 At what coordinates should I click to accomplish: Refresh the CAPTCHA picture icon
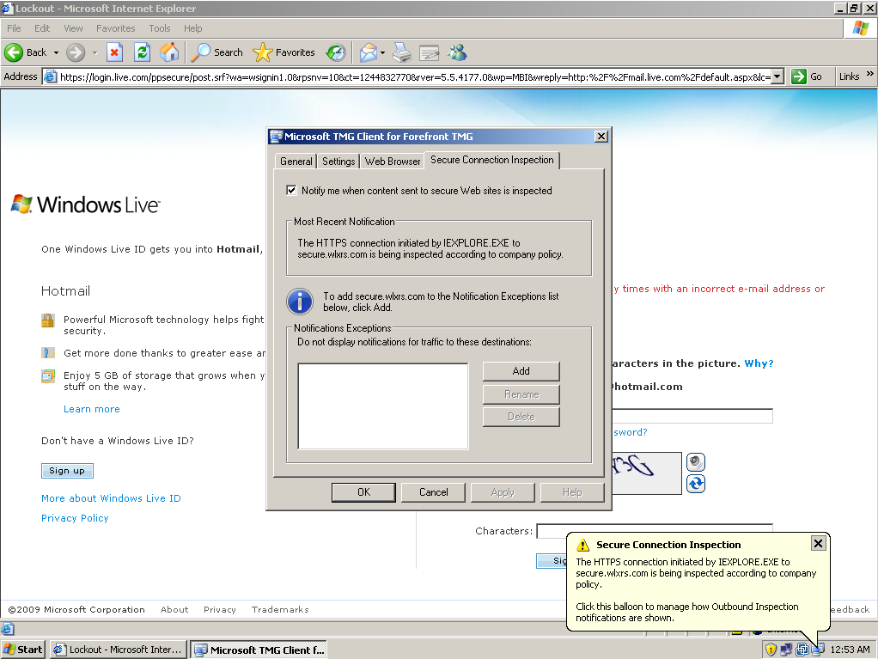(696, 484)
